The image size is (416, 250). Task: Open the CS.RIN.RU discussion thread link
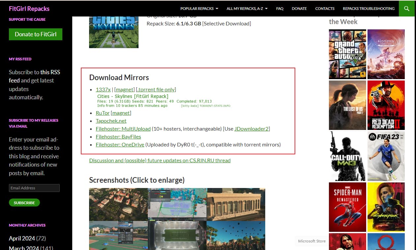point(160,160)
